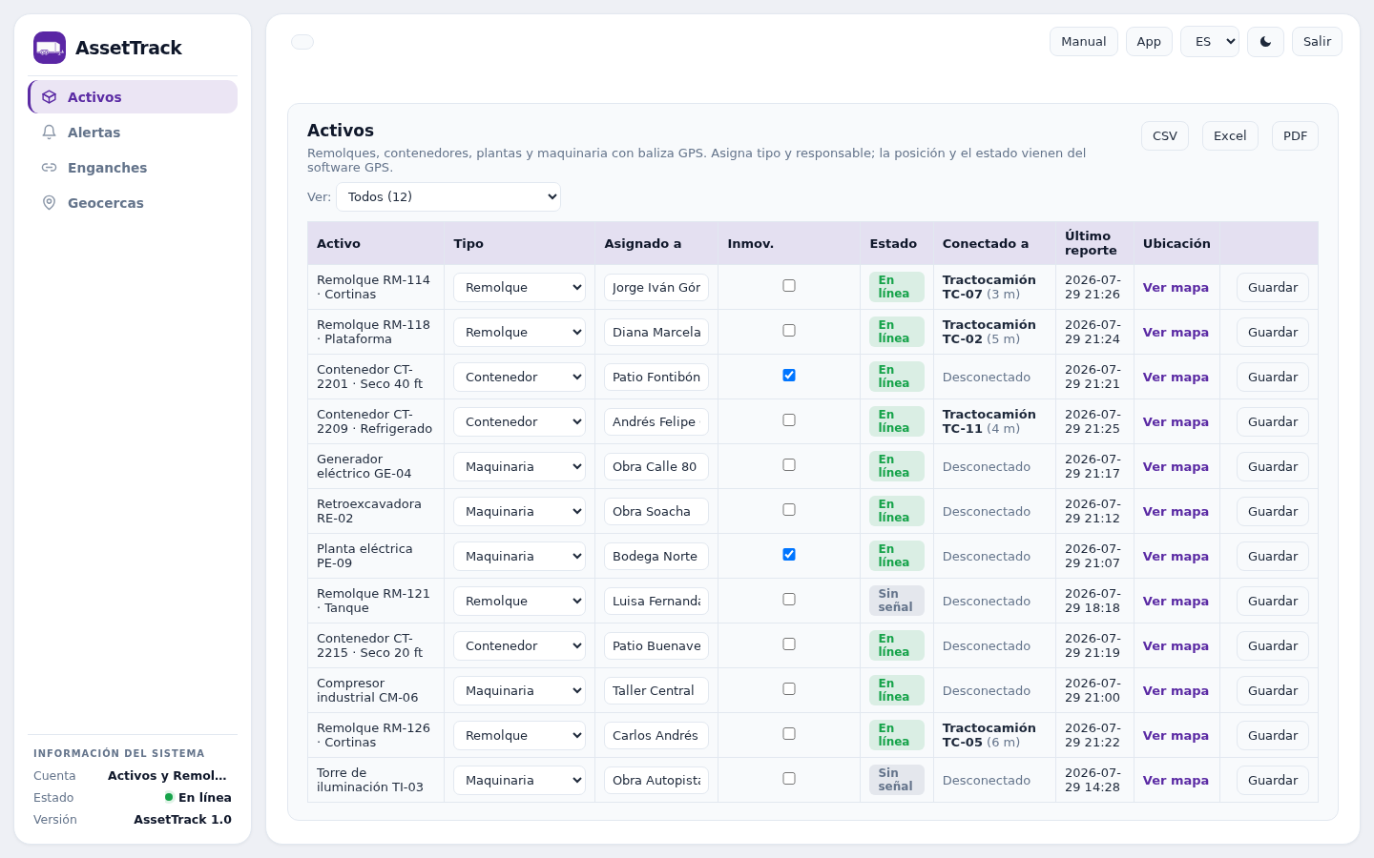This screenshot has height=858, width=1374.
Task: Click Tractocamión TC-05 connection text
Action: 989,735
